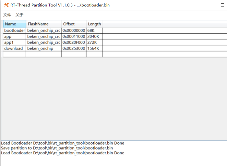
Task: Click the app1 row FlashName beken_onchip_crc
Action: tap(44, 42)
